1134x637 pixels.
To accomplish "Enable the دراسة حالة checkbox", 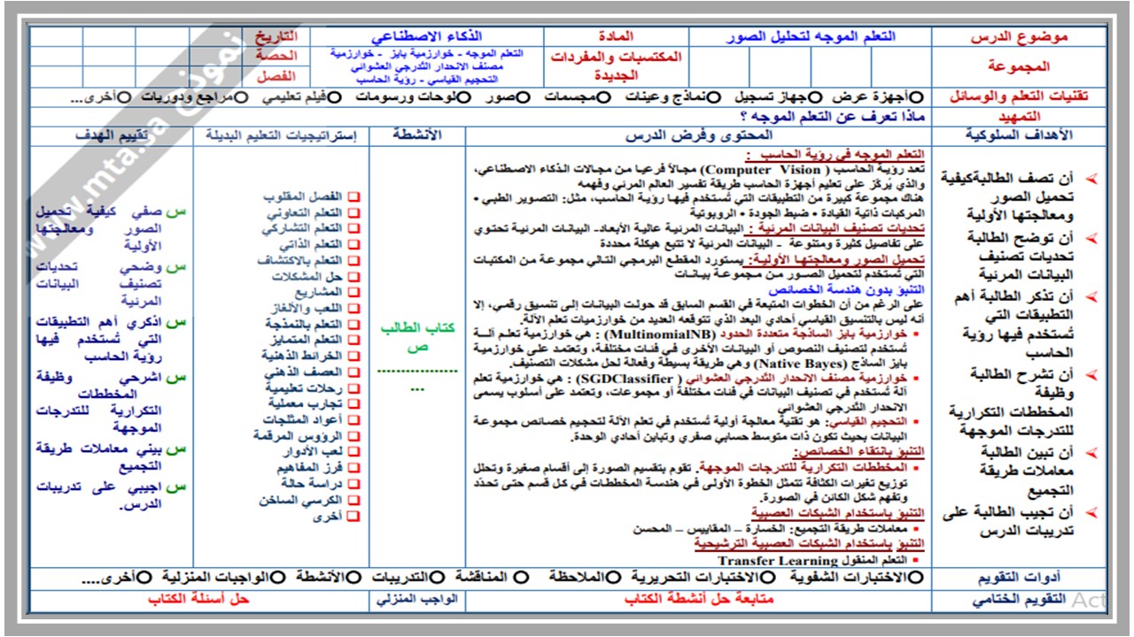I will point(353,484).
